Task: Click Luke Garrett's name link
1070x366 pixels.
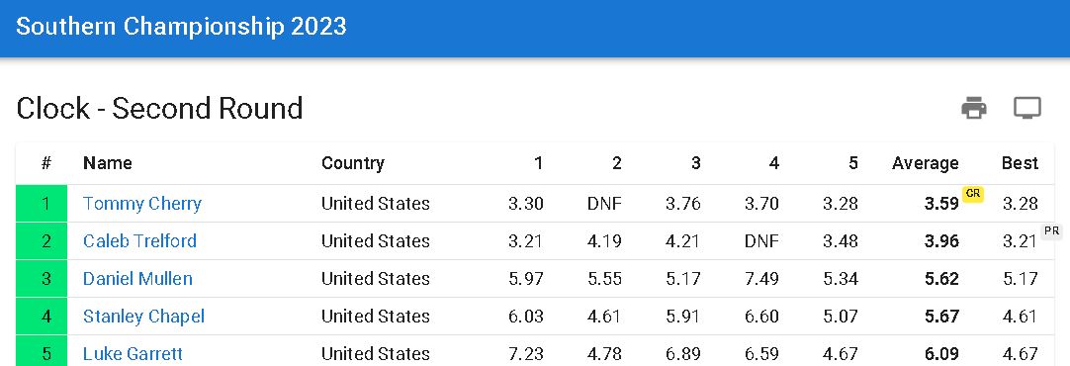Action: (x=134, y=354)
